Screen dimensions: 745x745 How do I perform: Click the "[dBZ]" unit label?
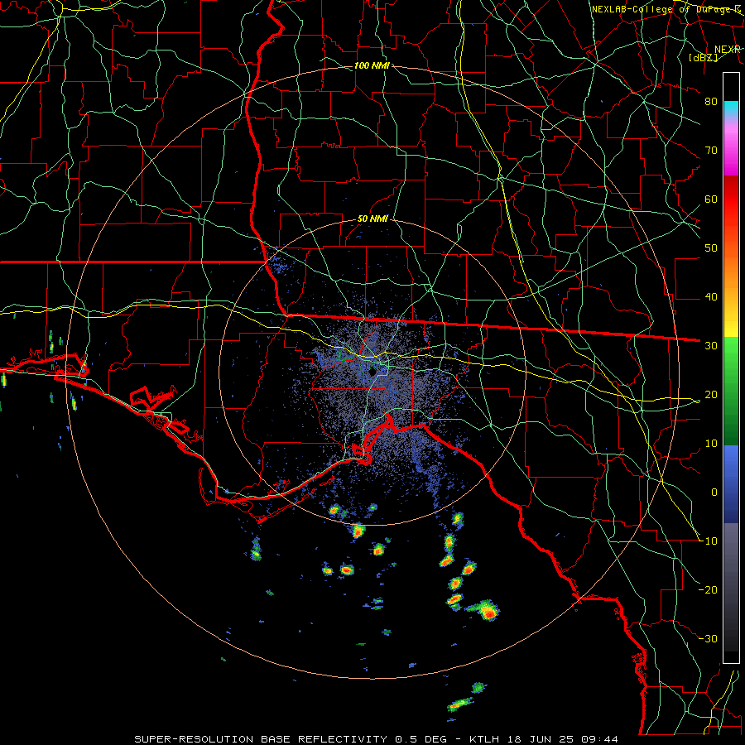point(703,58)
